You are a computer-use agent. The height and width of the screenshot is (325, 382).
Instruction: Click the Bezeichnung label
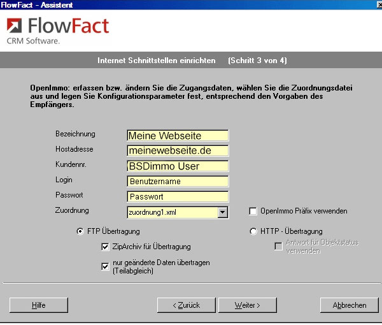point(75,134)
